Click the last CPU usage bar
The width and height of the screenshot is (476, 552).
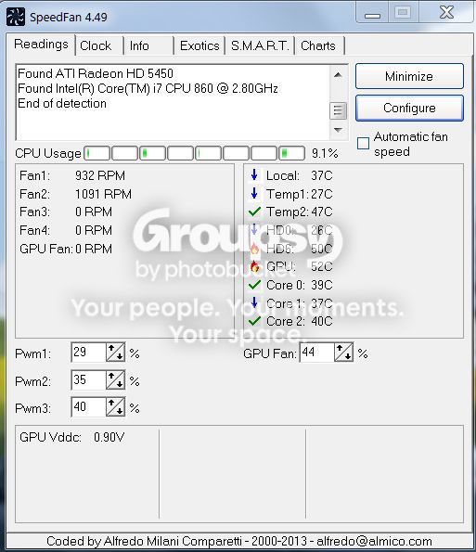point(292,153)
